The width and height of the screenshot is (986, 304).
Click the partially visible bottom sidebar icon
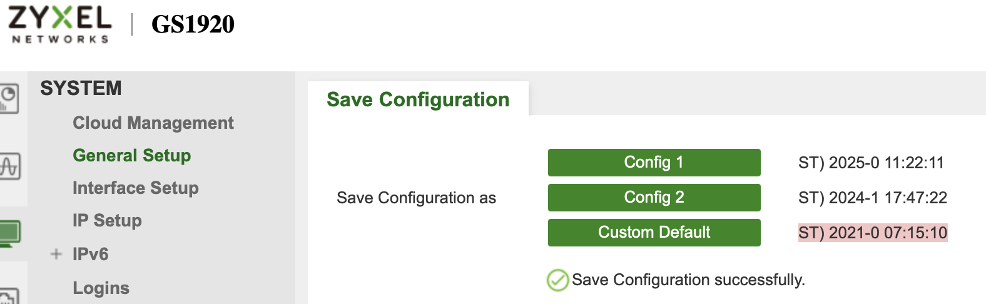[9, 296]
